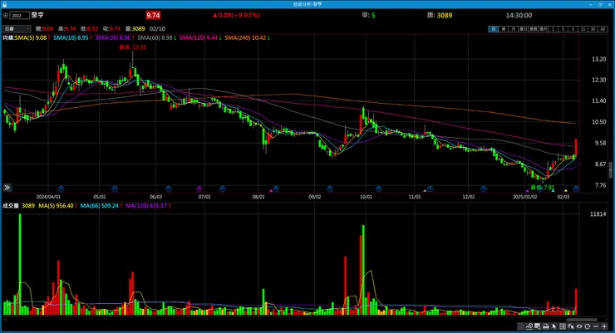
Task: Click the split-panel layout icon
Action: click(x=563, y=326)
